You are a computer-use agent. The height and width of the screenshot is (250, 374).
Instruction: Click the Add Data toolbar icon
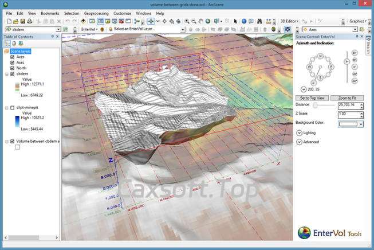coord(84,21)
